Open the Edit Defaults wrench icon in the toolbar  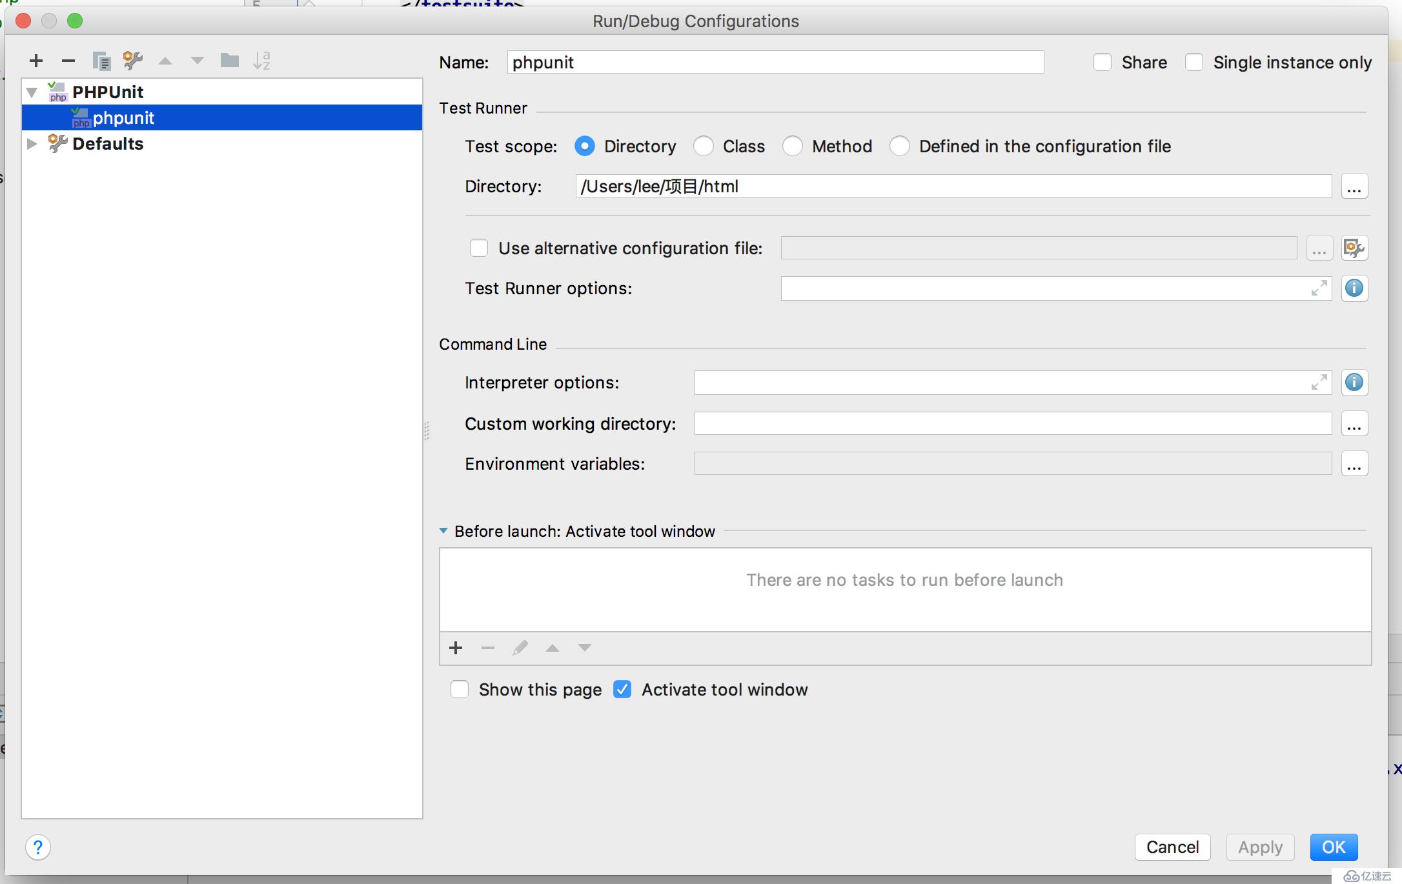(x=133, y=61)
